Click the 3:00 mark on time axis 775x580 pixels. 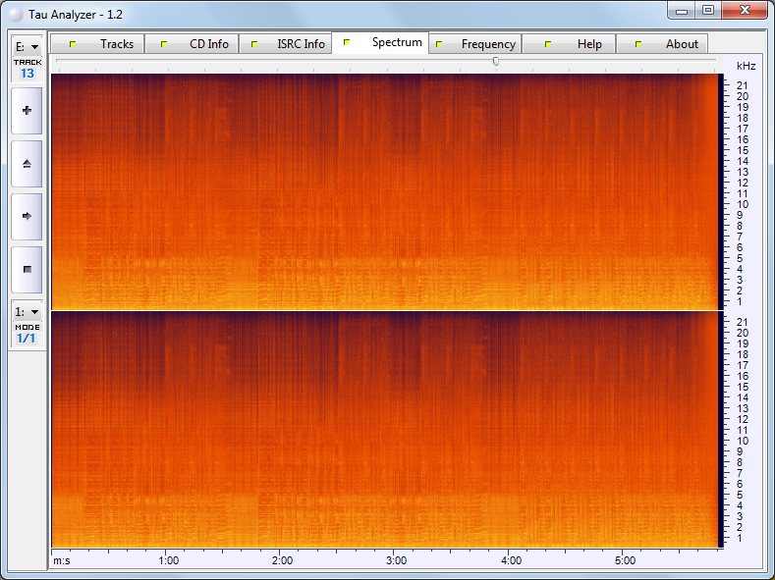coord(396,560)
